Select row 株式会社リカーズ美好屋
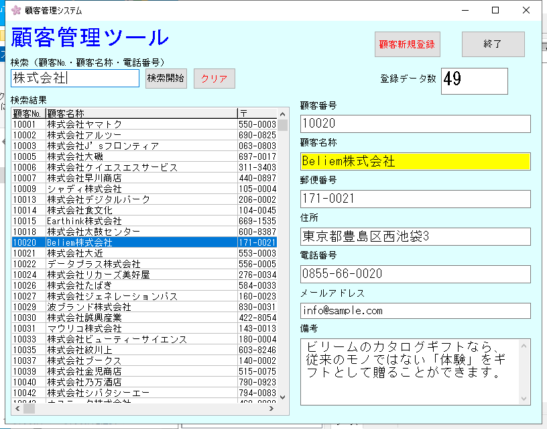The image size is (547, 429). tap(144, 275)
